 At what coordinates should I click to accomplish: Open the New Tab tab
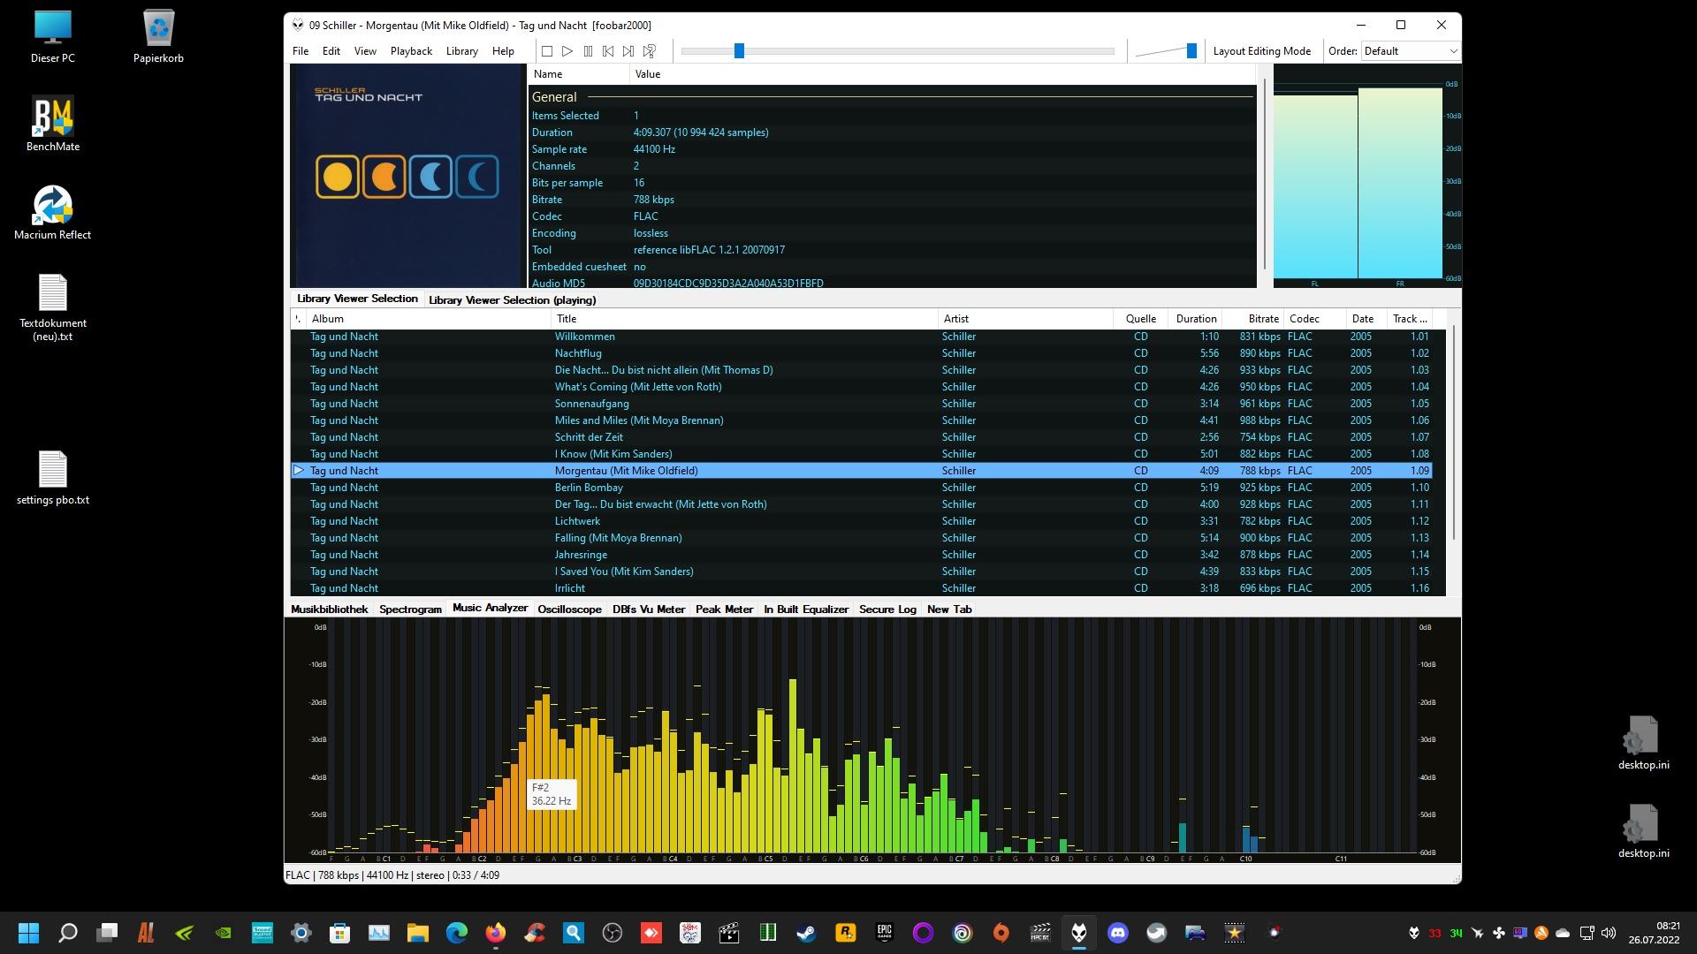(949, 609)
